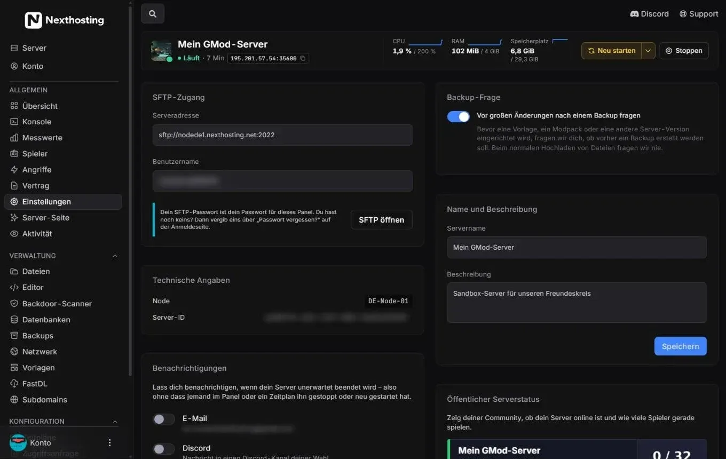The height and width of the screenshot is (459, 726).
Task: Click the SFTP öffnen button
Action: click(381, 220)
